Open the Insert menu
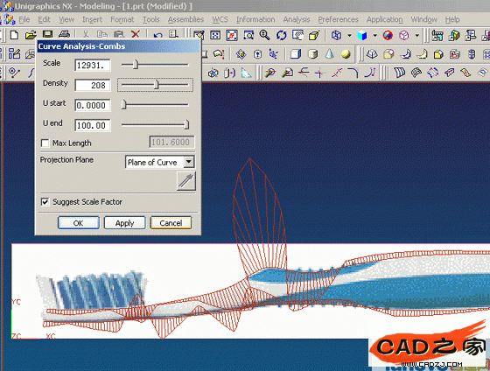490x371 pixels. (92, 19)
